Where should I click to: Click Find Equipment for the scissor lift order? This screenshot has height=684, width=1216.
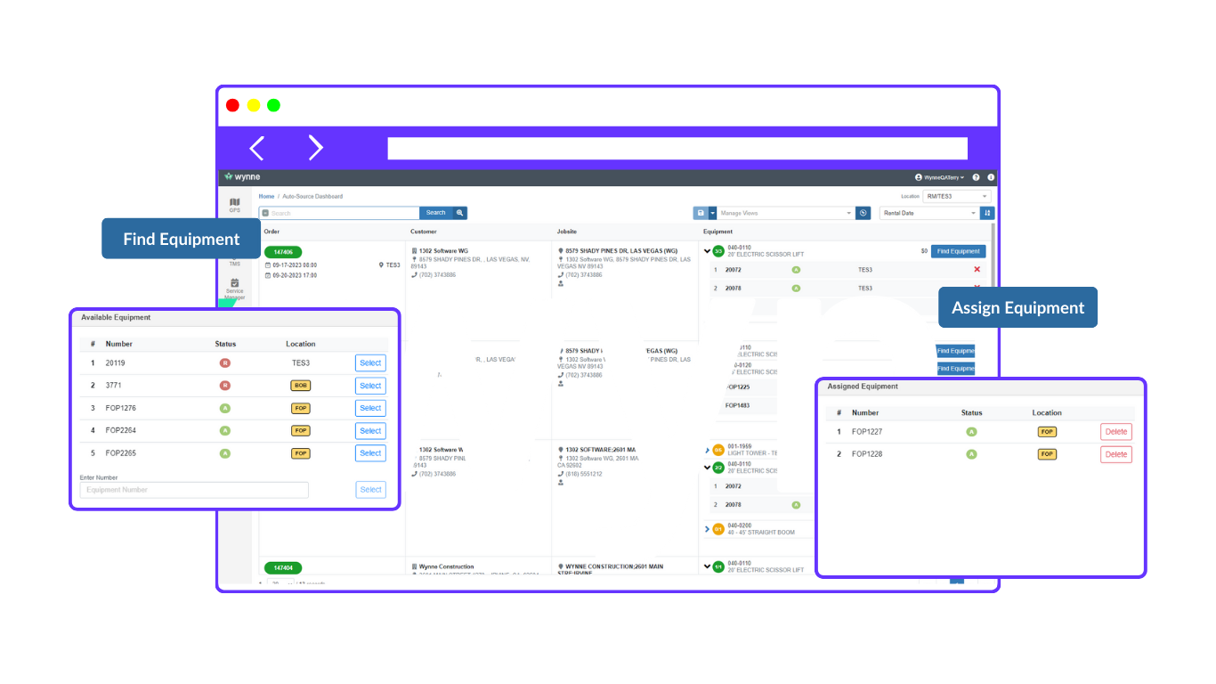(958, 251)
